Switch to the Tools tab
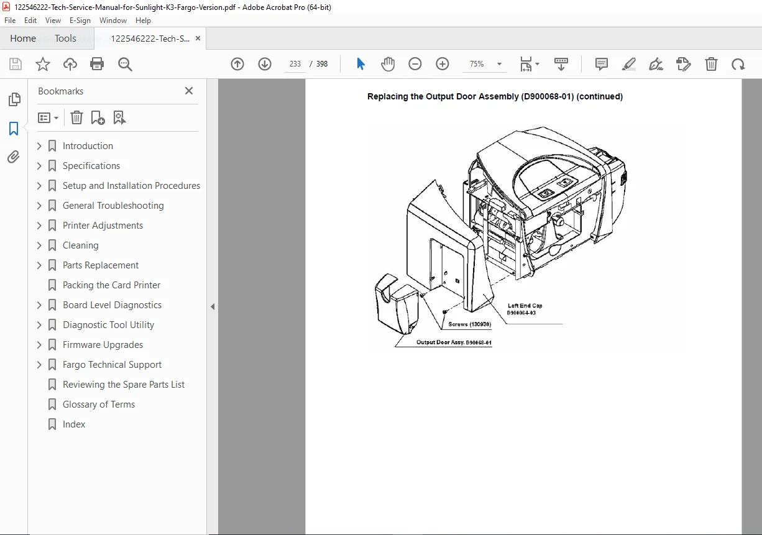762x535 pixels. click(65, 39)
